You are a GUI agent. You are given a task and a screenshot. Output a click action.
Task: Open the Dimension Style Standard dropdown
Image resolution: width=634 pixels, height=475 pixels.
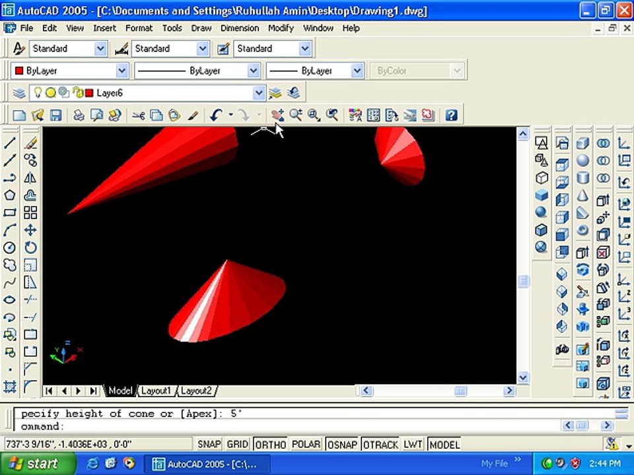tap(203, 48)
